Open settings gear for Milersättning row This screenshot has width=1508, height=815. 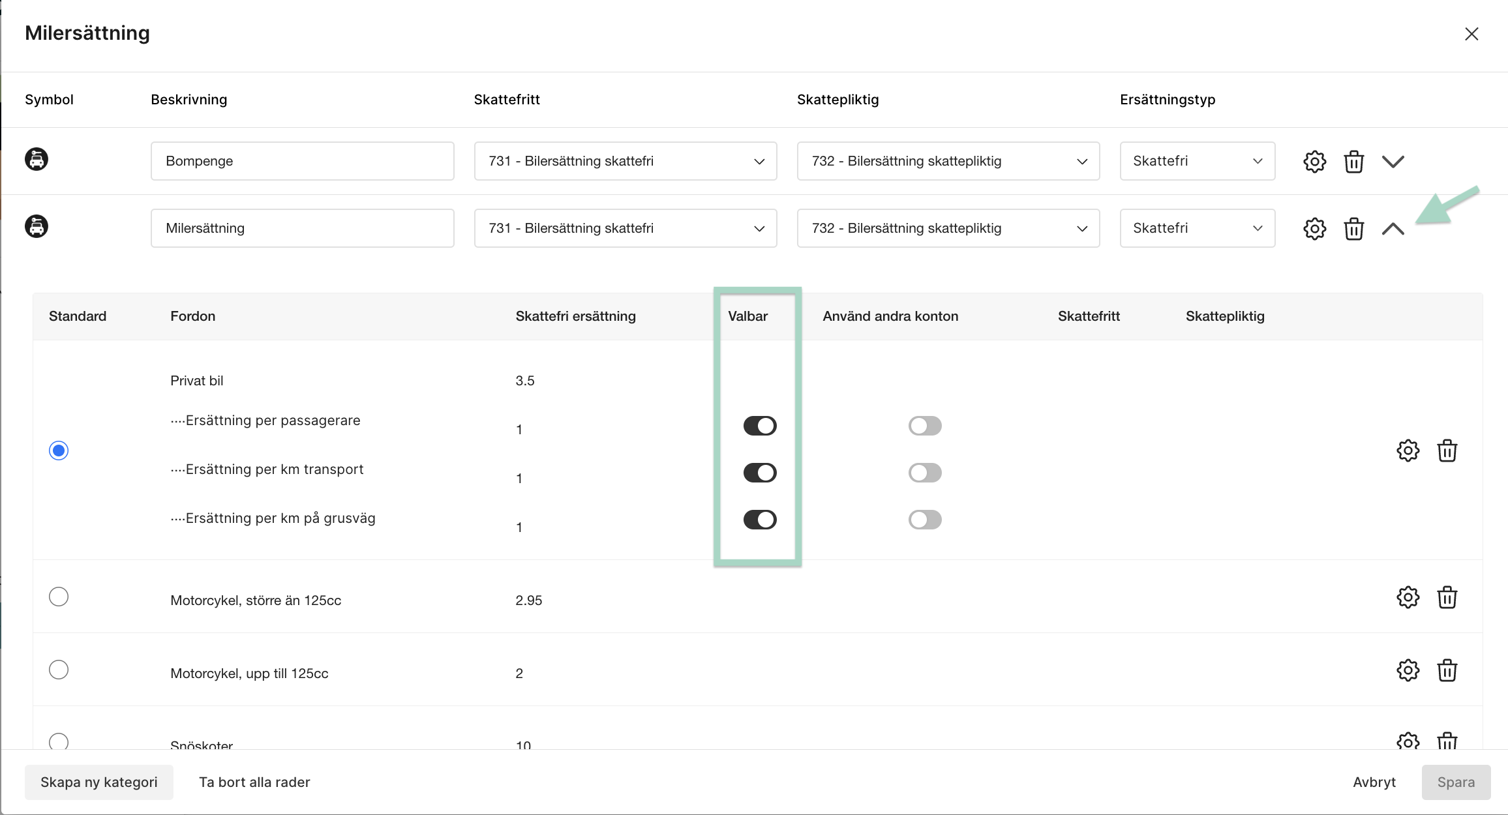(x=1314, y=228)
